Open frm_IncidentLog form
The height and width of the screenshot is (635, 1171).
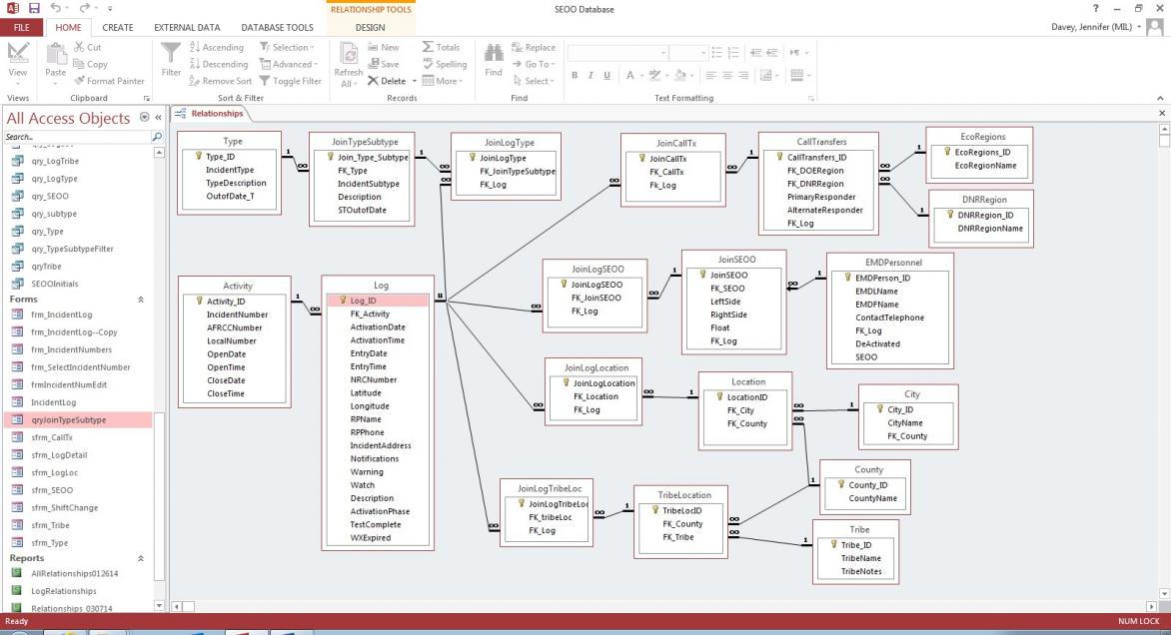click(61, 315)
